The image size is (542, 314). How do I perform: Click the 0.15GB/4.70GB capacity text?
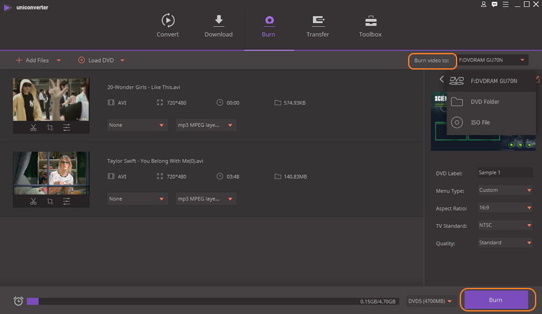click(x=378, y=301)
